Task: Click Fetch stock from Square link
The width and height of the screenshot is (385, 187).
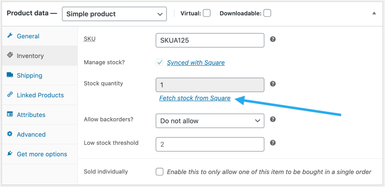Action: pyautogui.click(x=195, y=98)
